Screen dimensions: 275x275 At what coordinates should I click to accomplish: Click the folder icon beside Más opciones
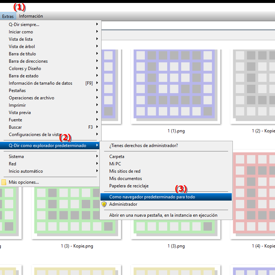pos(4,182)
